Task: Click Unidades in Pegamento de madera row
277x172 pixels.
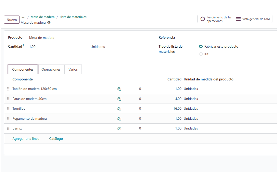Action: (x=191, y=119)
